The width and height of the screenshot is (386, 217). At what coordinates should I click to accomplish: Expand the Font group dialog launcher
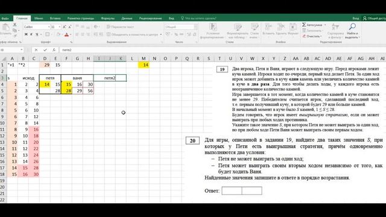tap(71, 42)
